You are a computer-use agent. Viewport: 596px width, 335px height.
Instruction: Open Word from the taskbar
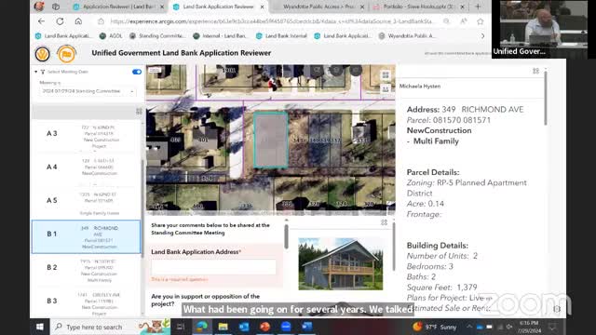306,327
